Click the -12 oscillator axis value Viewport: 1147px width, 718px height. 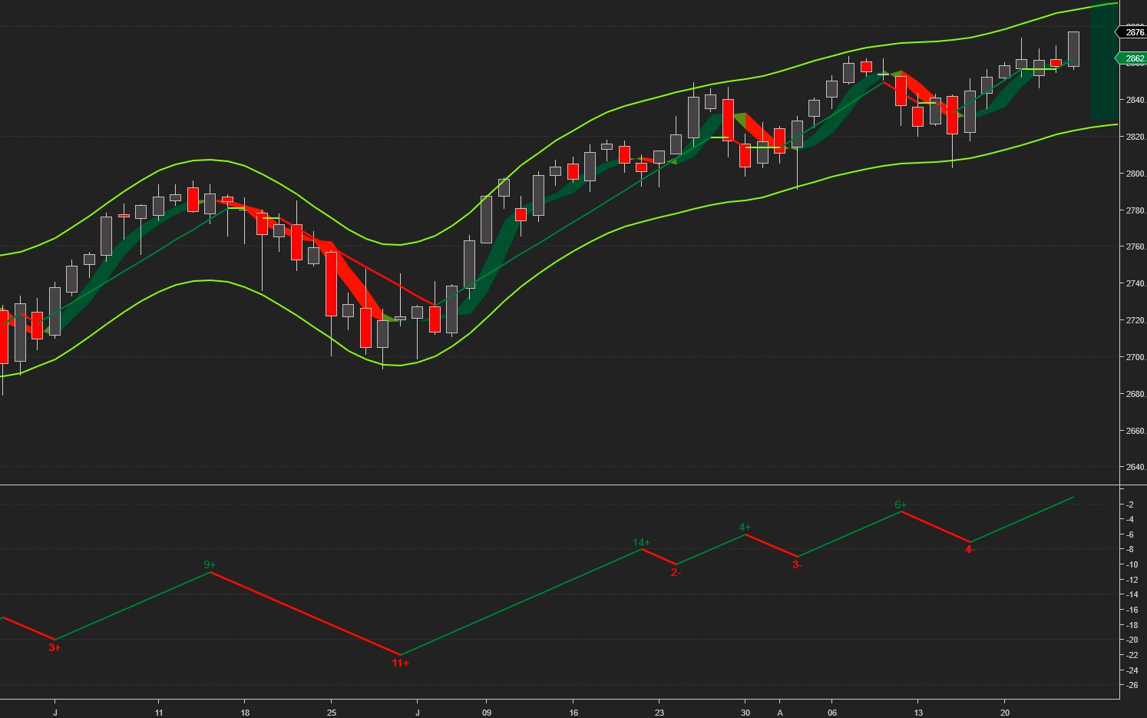pyautogui.click(x=1133, y=580)
